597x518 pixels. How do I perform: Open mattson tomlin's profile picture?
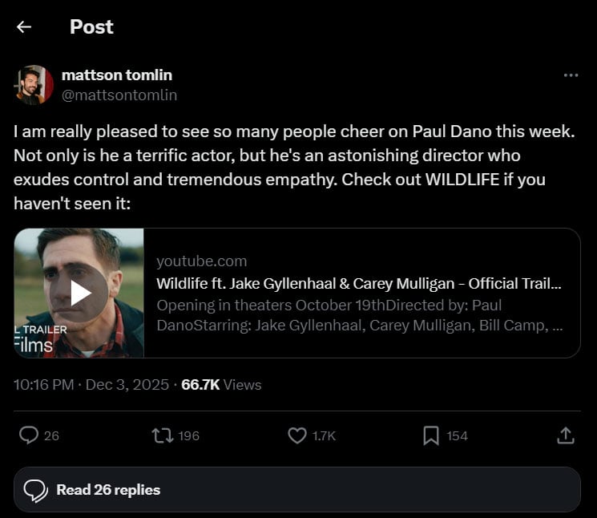click(34, 85)
